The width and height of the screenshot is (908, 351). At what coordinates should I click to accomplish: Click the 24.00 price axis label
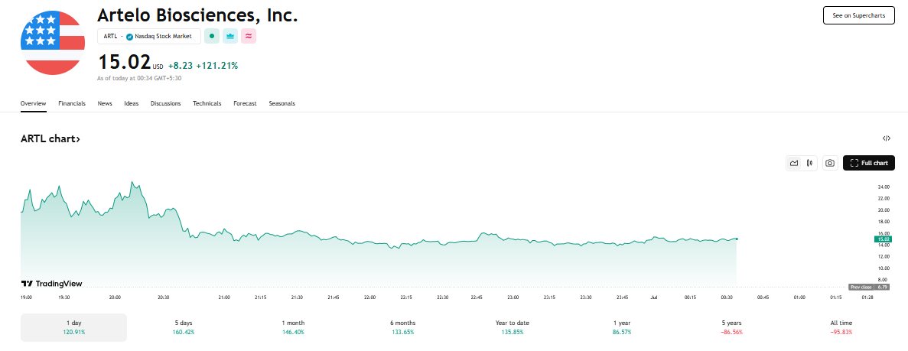tap(884, 187)
